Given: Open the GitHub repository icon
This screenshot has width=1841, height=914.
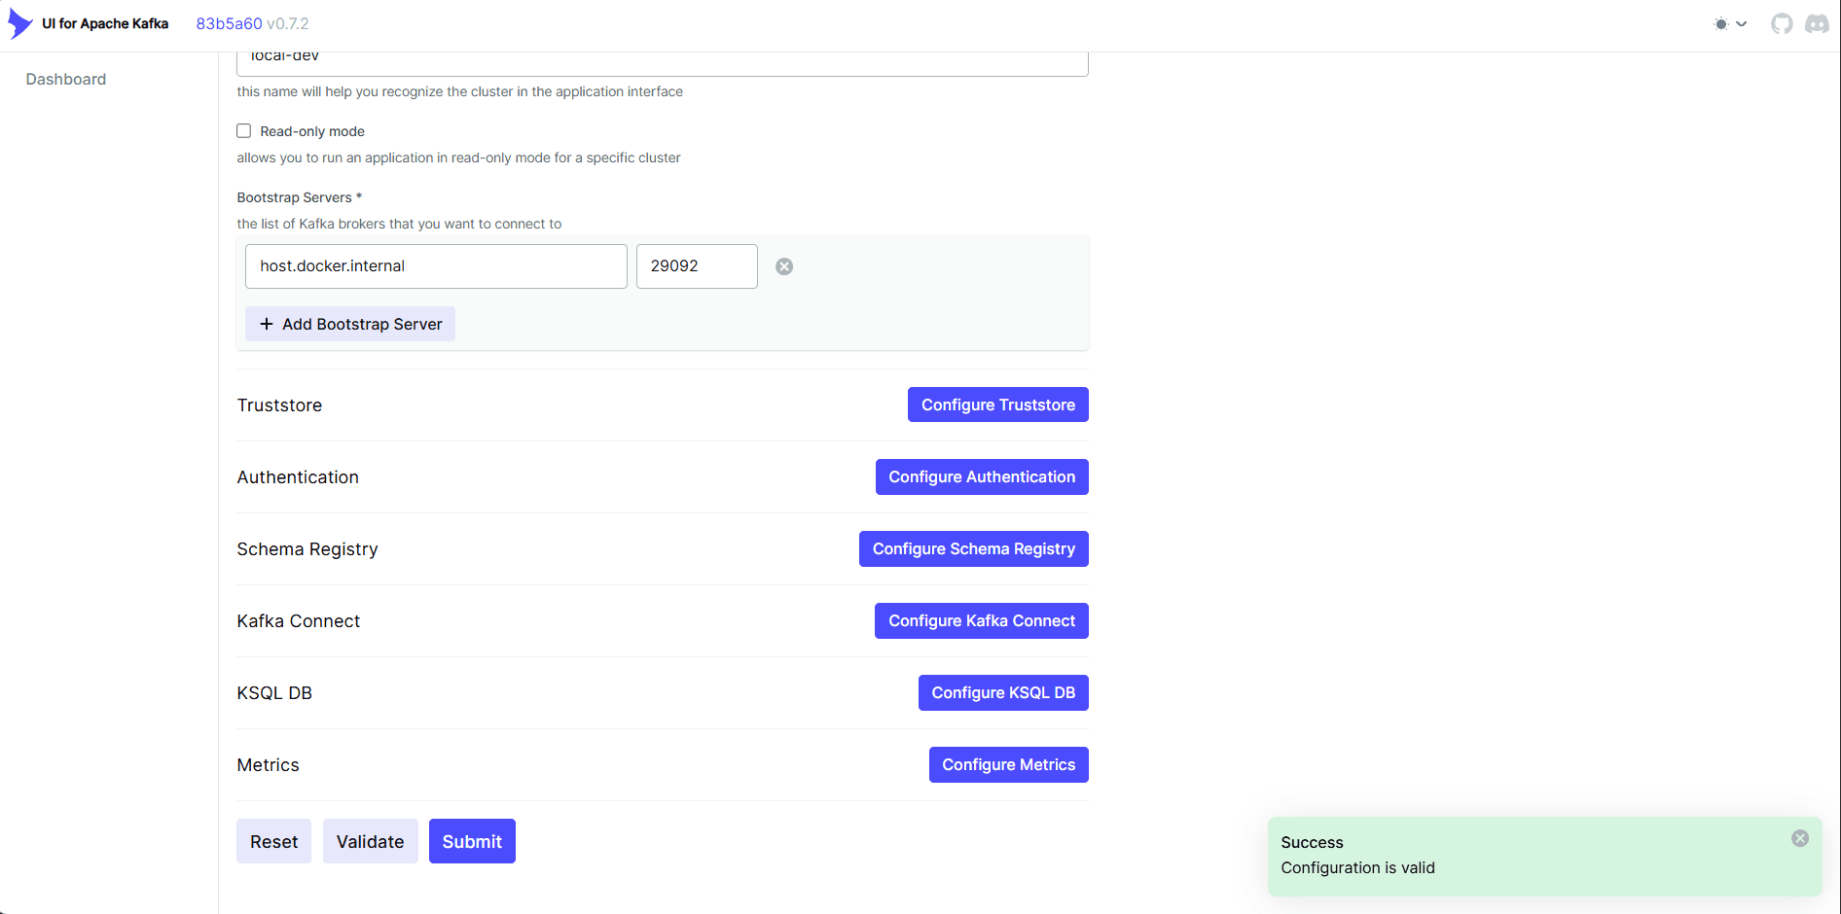Looking at the screenshot, I should tap(1782, 24).
